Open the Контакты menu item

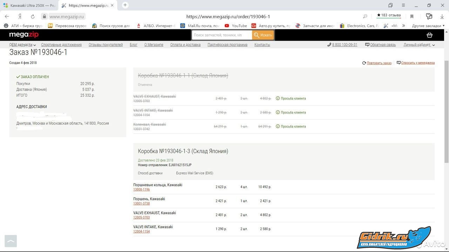coord(262,45)
